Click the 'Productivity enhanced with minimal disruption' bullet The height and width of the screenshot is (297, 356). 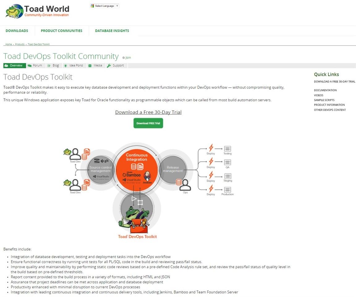tap(75, 287)
